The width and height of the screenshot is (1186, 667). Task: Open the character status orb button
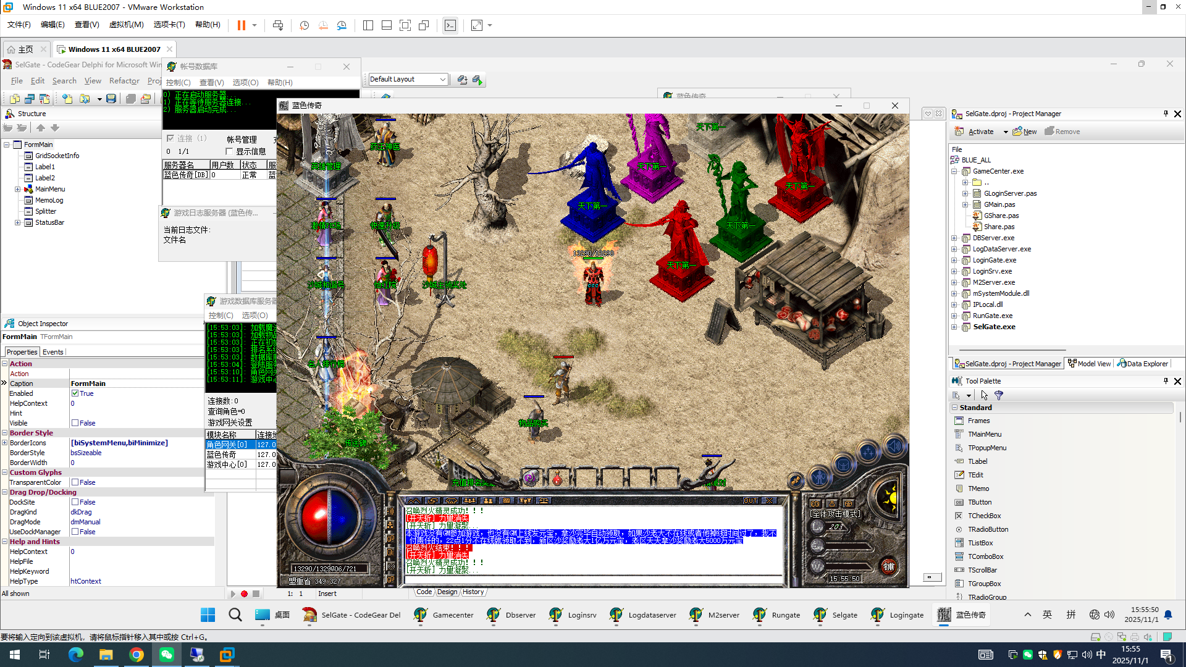click(x=820, y=477)
